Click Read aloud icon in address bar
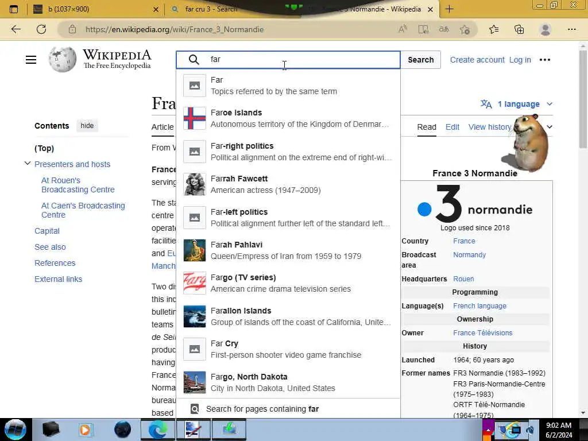588x441 pixels. click(x=403, y=29)
